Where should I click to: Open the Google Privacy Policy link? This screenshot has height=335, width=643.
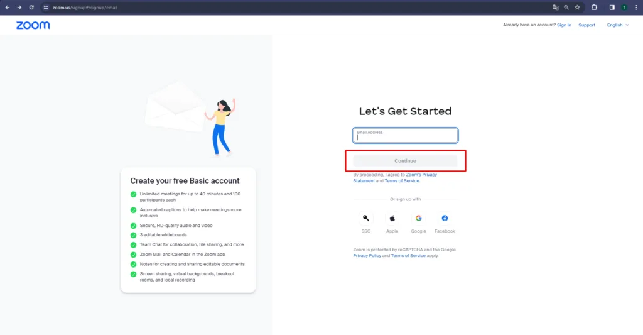tap(367, 256)
